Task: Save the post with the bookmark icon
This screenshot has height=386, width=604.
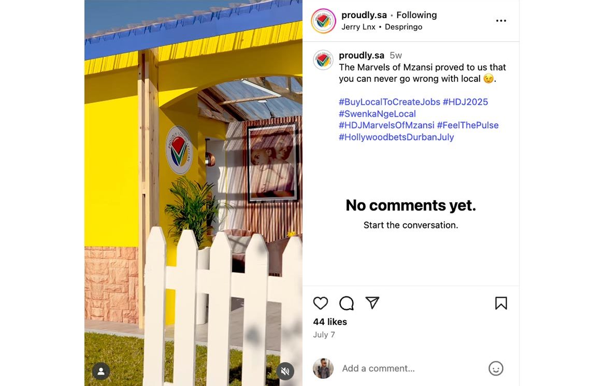Action: coord(501,303)
